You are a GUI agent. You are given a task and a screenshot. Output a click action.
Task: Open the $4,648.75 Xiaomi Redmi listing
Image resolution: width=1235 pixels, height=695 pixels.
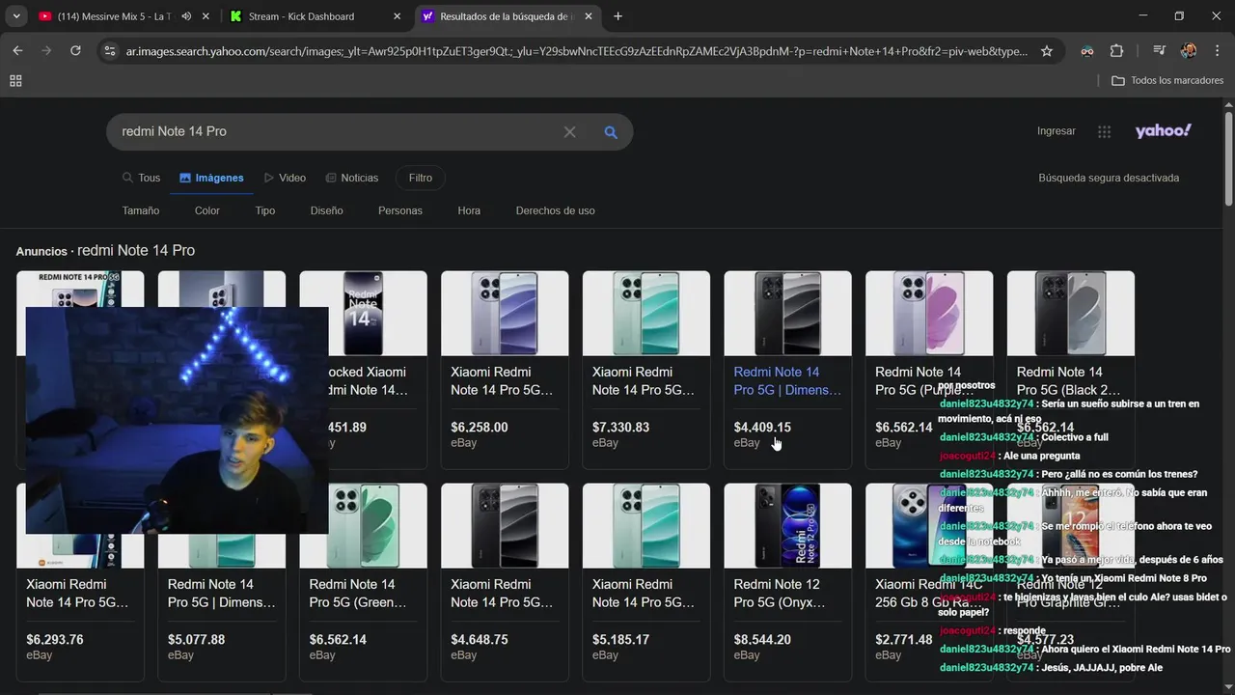point(505,582)
